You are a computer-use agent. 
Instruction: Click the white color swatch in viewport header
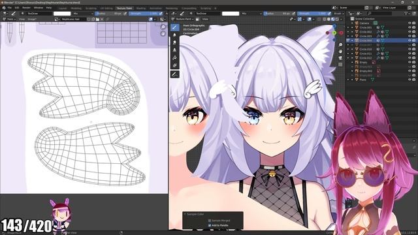point(231,13)
